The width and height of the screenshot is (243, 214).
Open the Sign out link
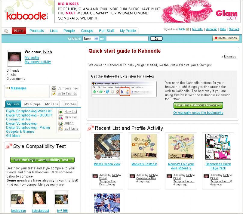[x=234, y=29]
